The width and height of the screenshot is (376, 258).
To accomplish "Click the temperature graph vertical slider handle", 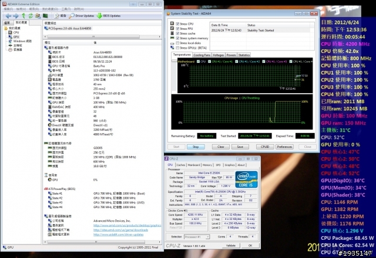I will tap(174, 61).
